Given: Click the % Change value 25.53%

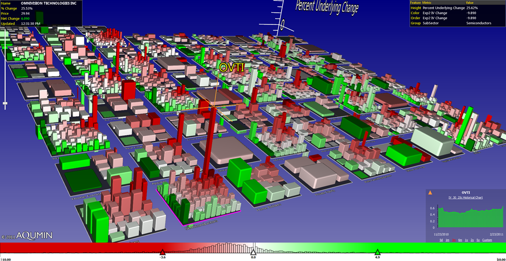Looking at the screenshot, I should click(x=27, y=8).
